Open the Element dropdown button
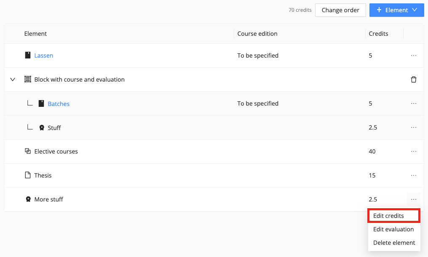The width and height of the screenshot is (428, 257). 396,10
